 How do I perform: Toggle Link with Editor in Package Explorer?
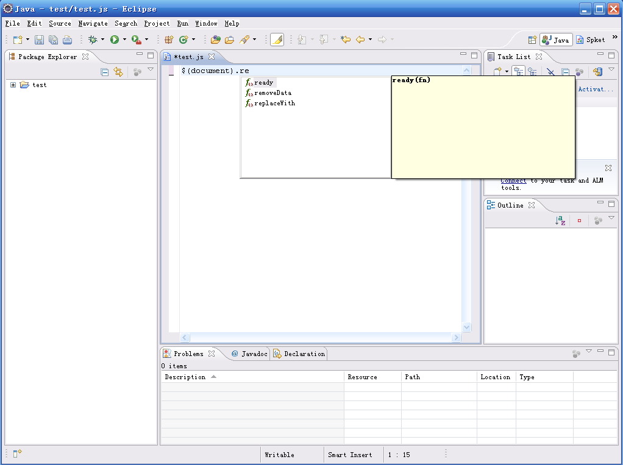click(x=118, y=72)
